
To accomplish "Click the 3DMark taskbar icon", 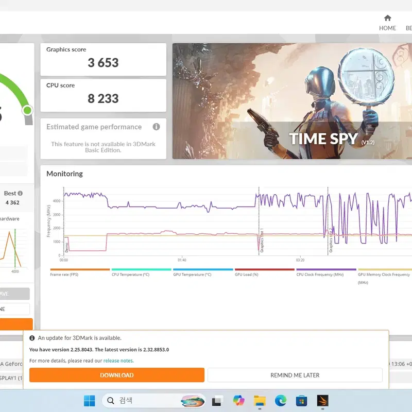I will 322,401.
